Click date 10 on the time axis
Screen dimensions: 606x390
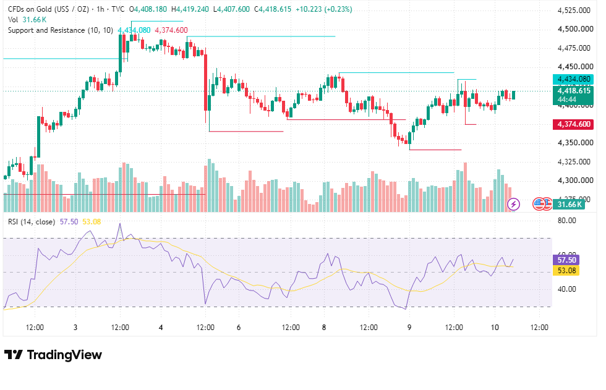pos(495,328)
